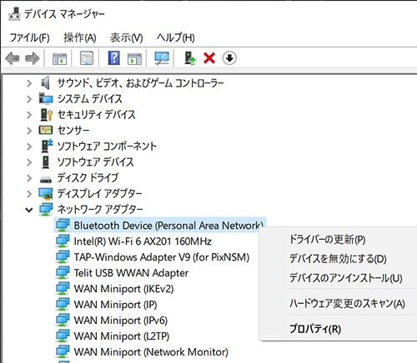Image resolution: width=417 pixels, height=363 pixels.
Task: Click the WAN Miniport (IKEv2) adapter icon
Action: (x=63, y=288)
